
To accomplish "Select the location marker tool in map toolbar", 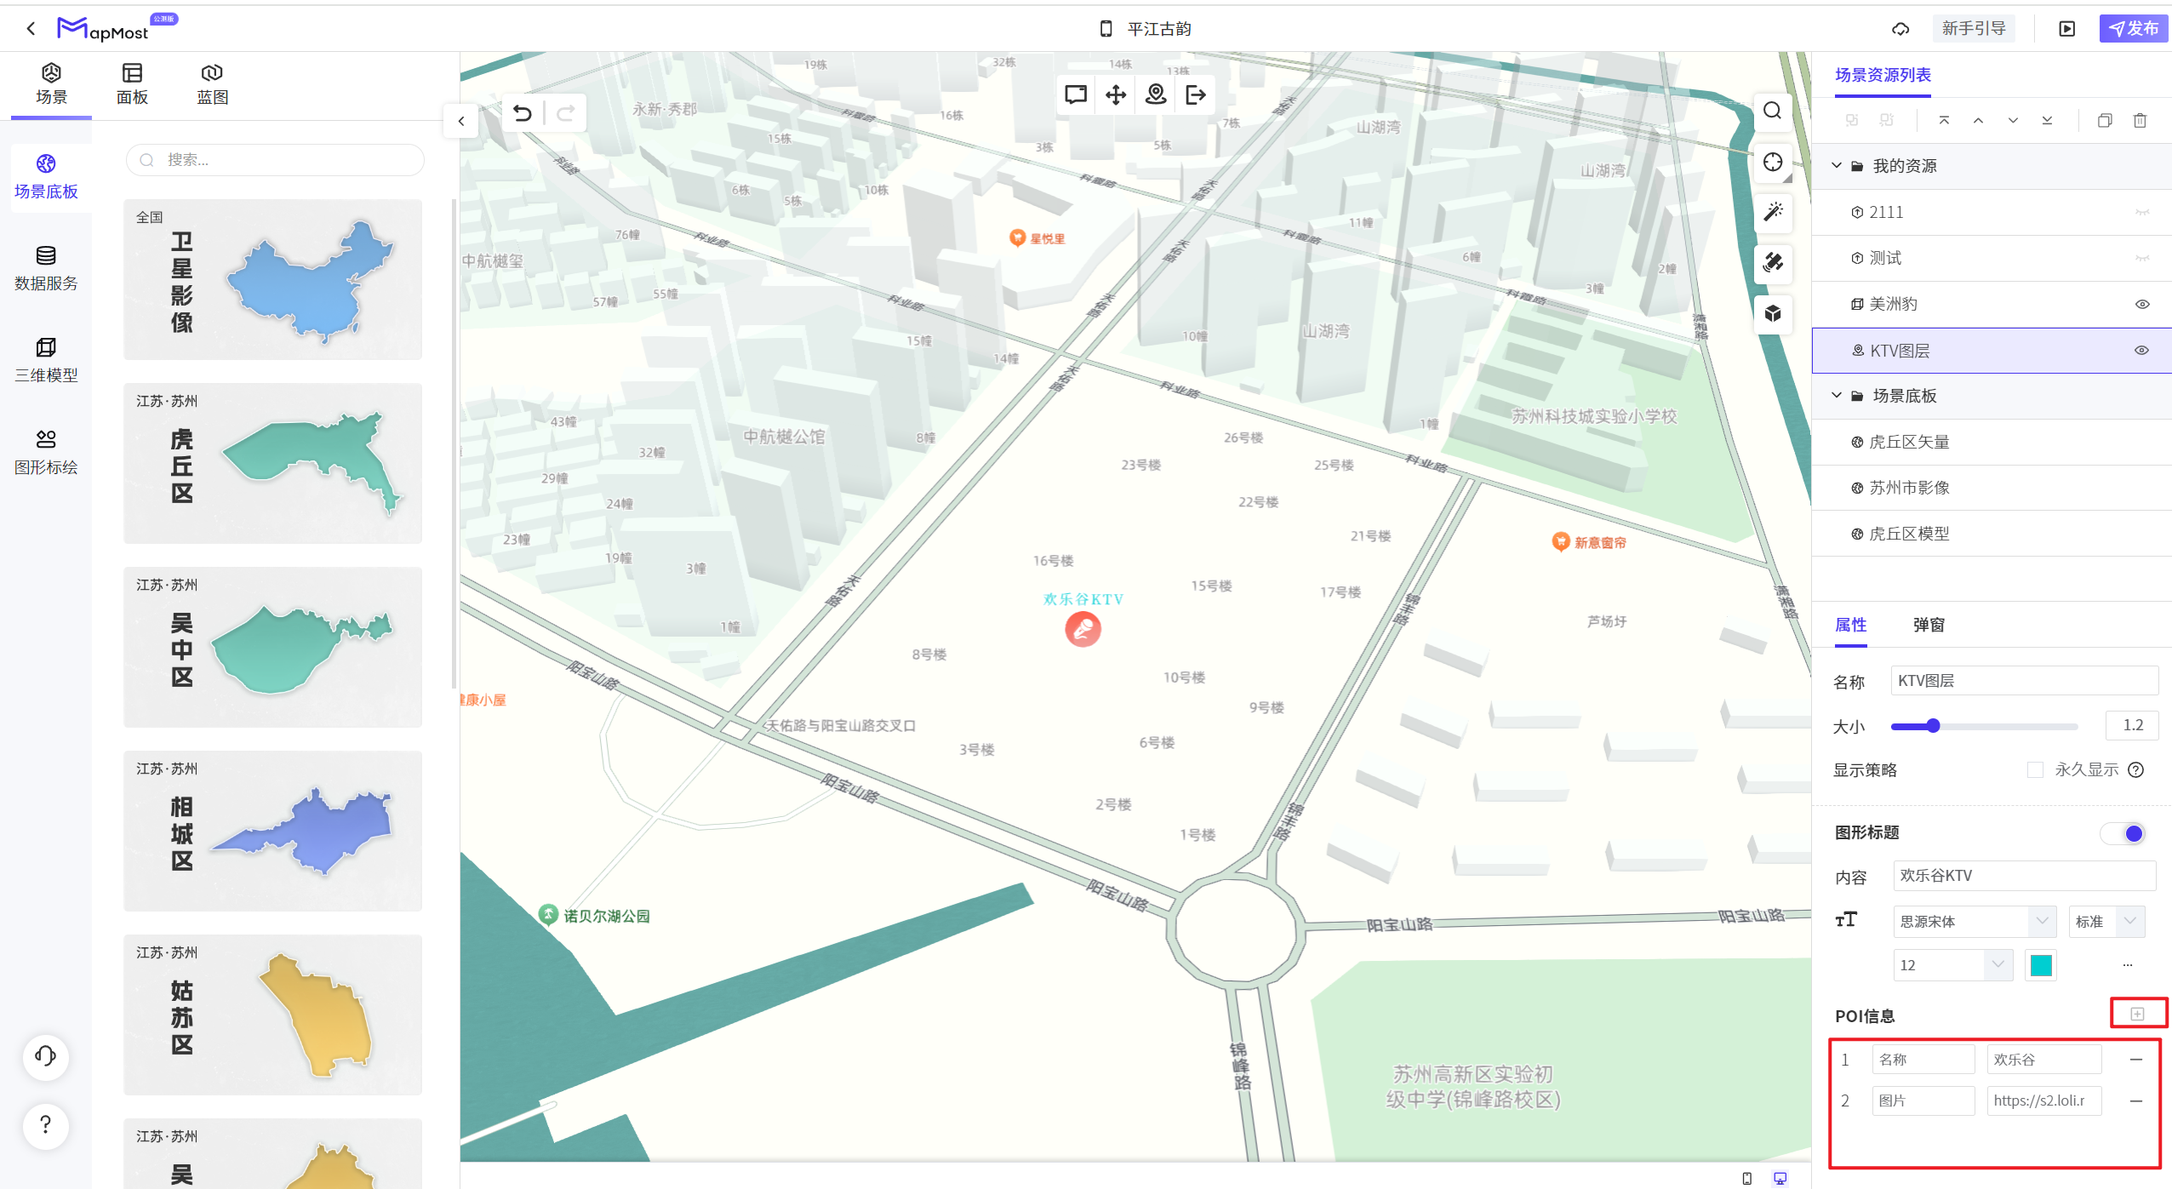I will (x=1156, y=94).
